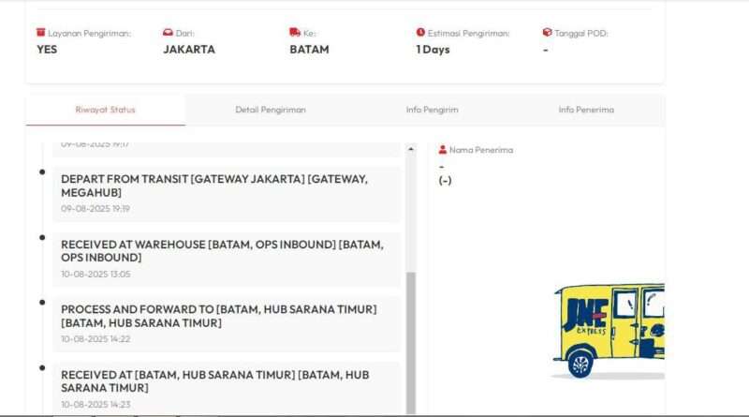The height and width of the screenshot is (417, 749).
Task: Select the DEPART FROM TRANSIT GATEWAY JAKARTA entry
Action: [227, 194]
